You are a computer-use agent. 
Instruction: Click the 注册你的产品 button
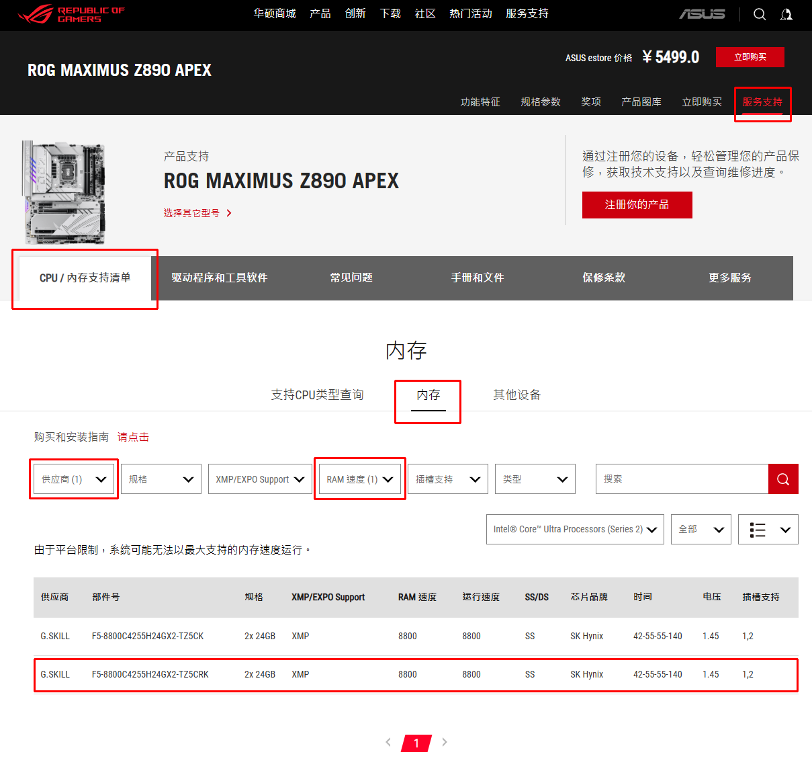click(x=637, y=205)
